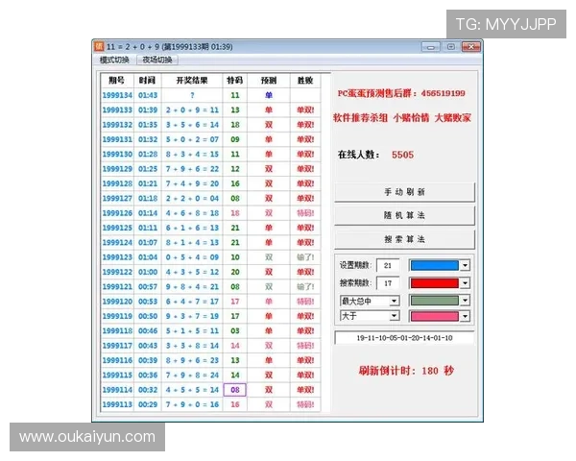The height and width of the screenshot is (461, 576).
Task: Open the green color dropdown arrow
Action: (465, 301)
